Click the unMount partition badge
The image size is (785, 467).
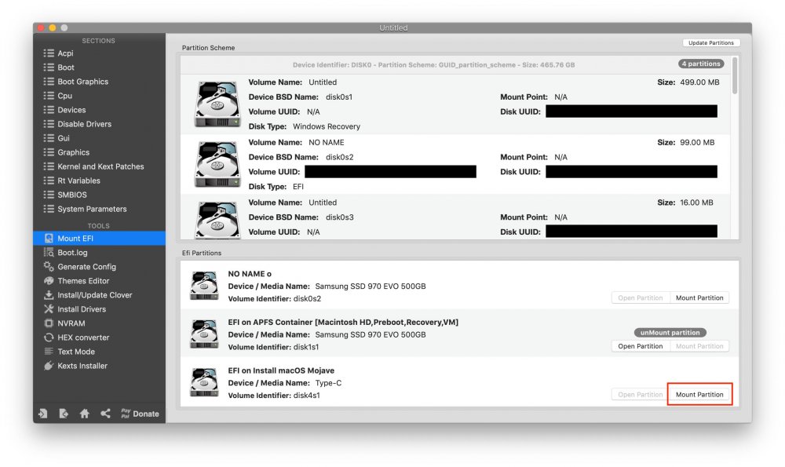click(x=670, y=332)
